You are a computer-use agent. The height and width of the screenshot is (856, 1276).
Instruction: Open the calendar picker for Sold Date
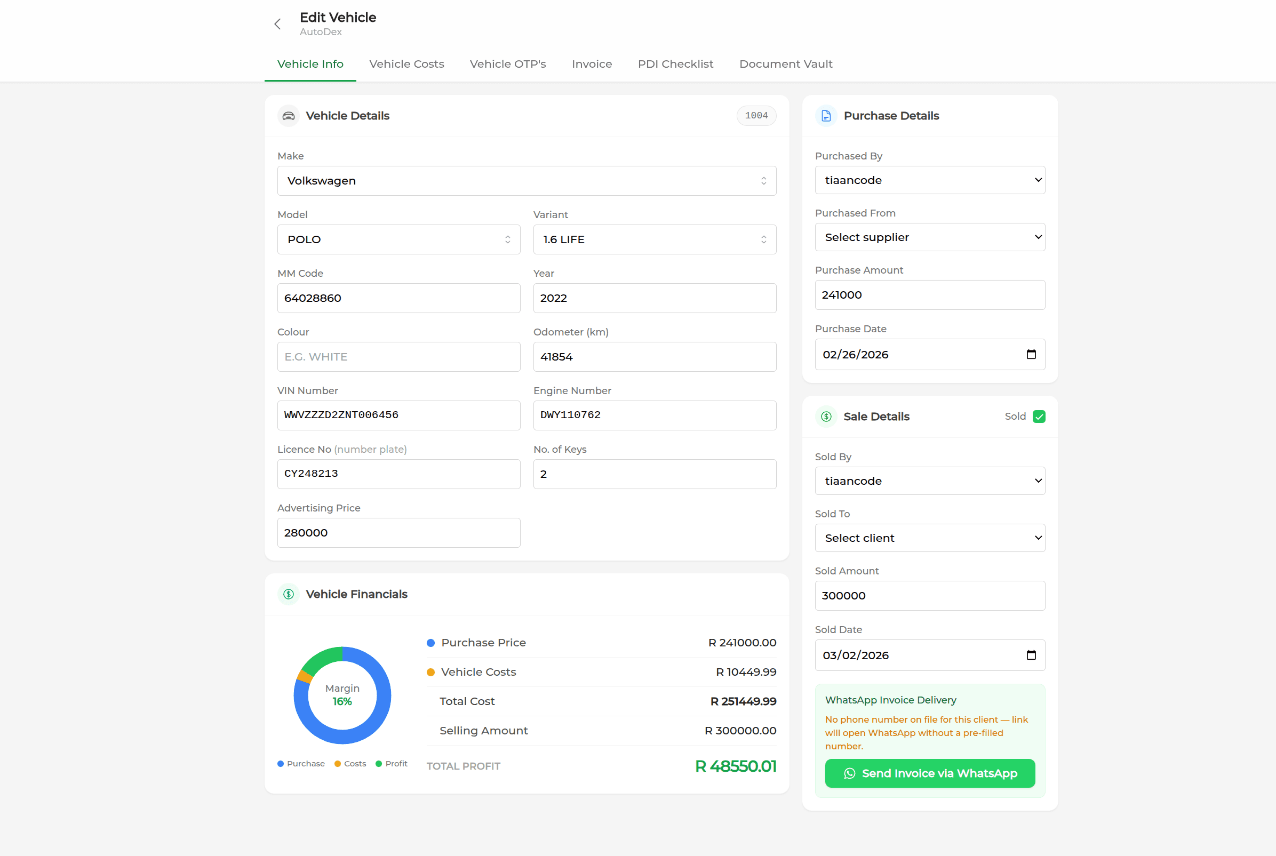click(1031, 655)
